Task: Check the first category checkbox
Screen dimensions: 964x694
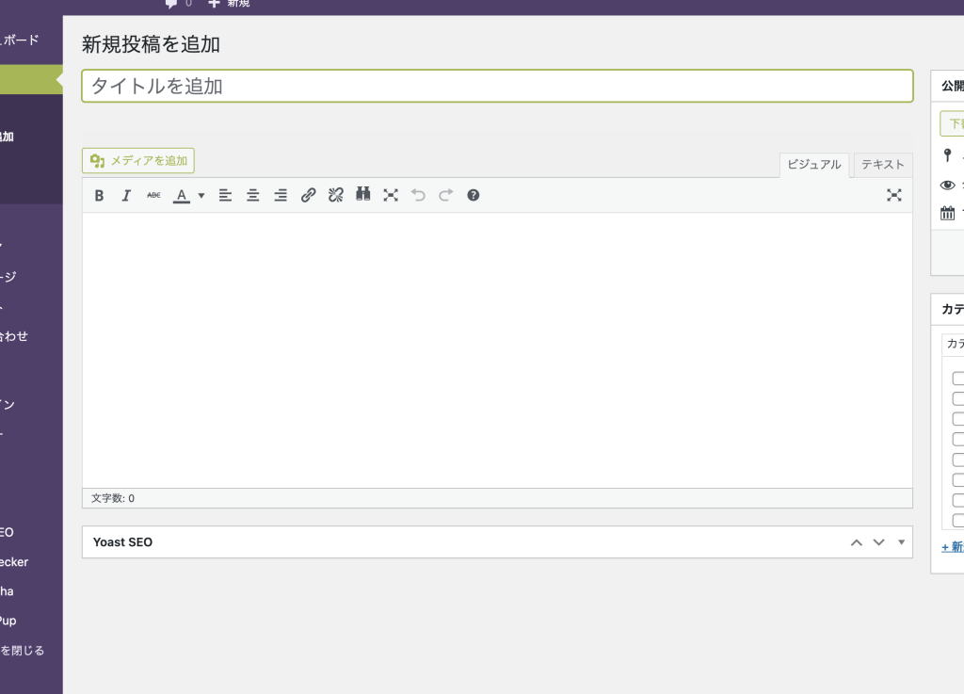Action: pyautogui.click(x=957, y=379)
